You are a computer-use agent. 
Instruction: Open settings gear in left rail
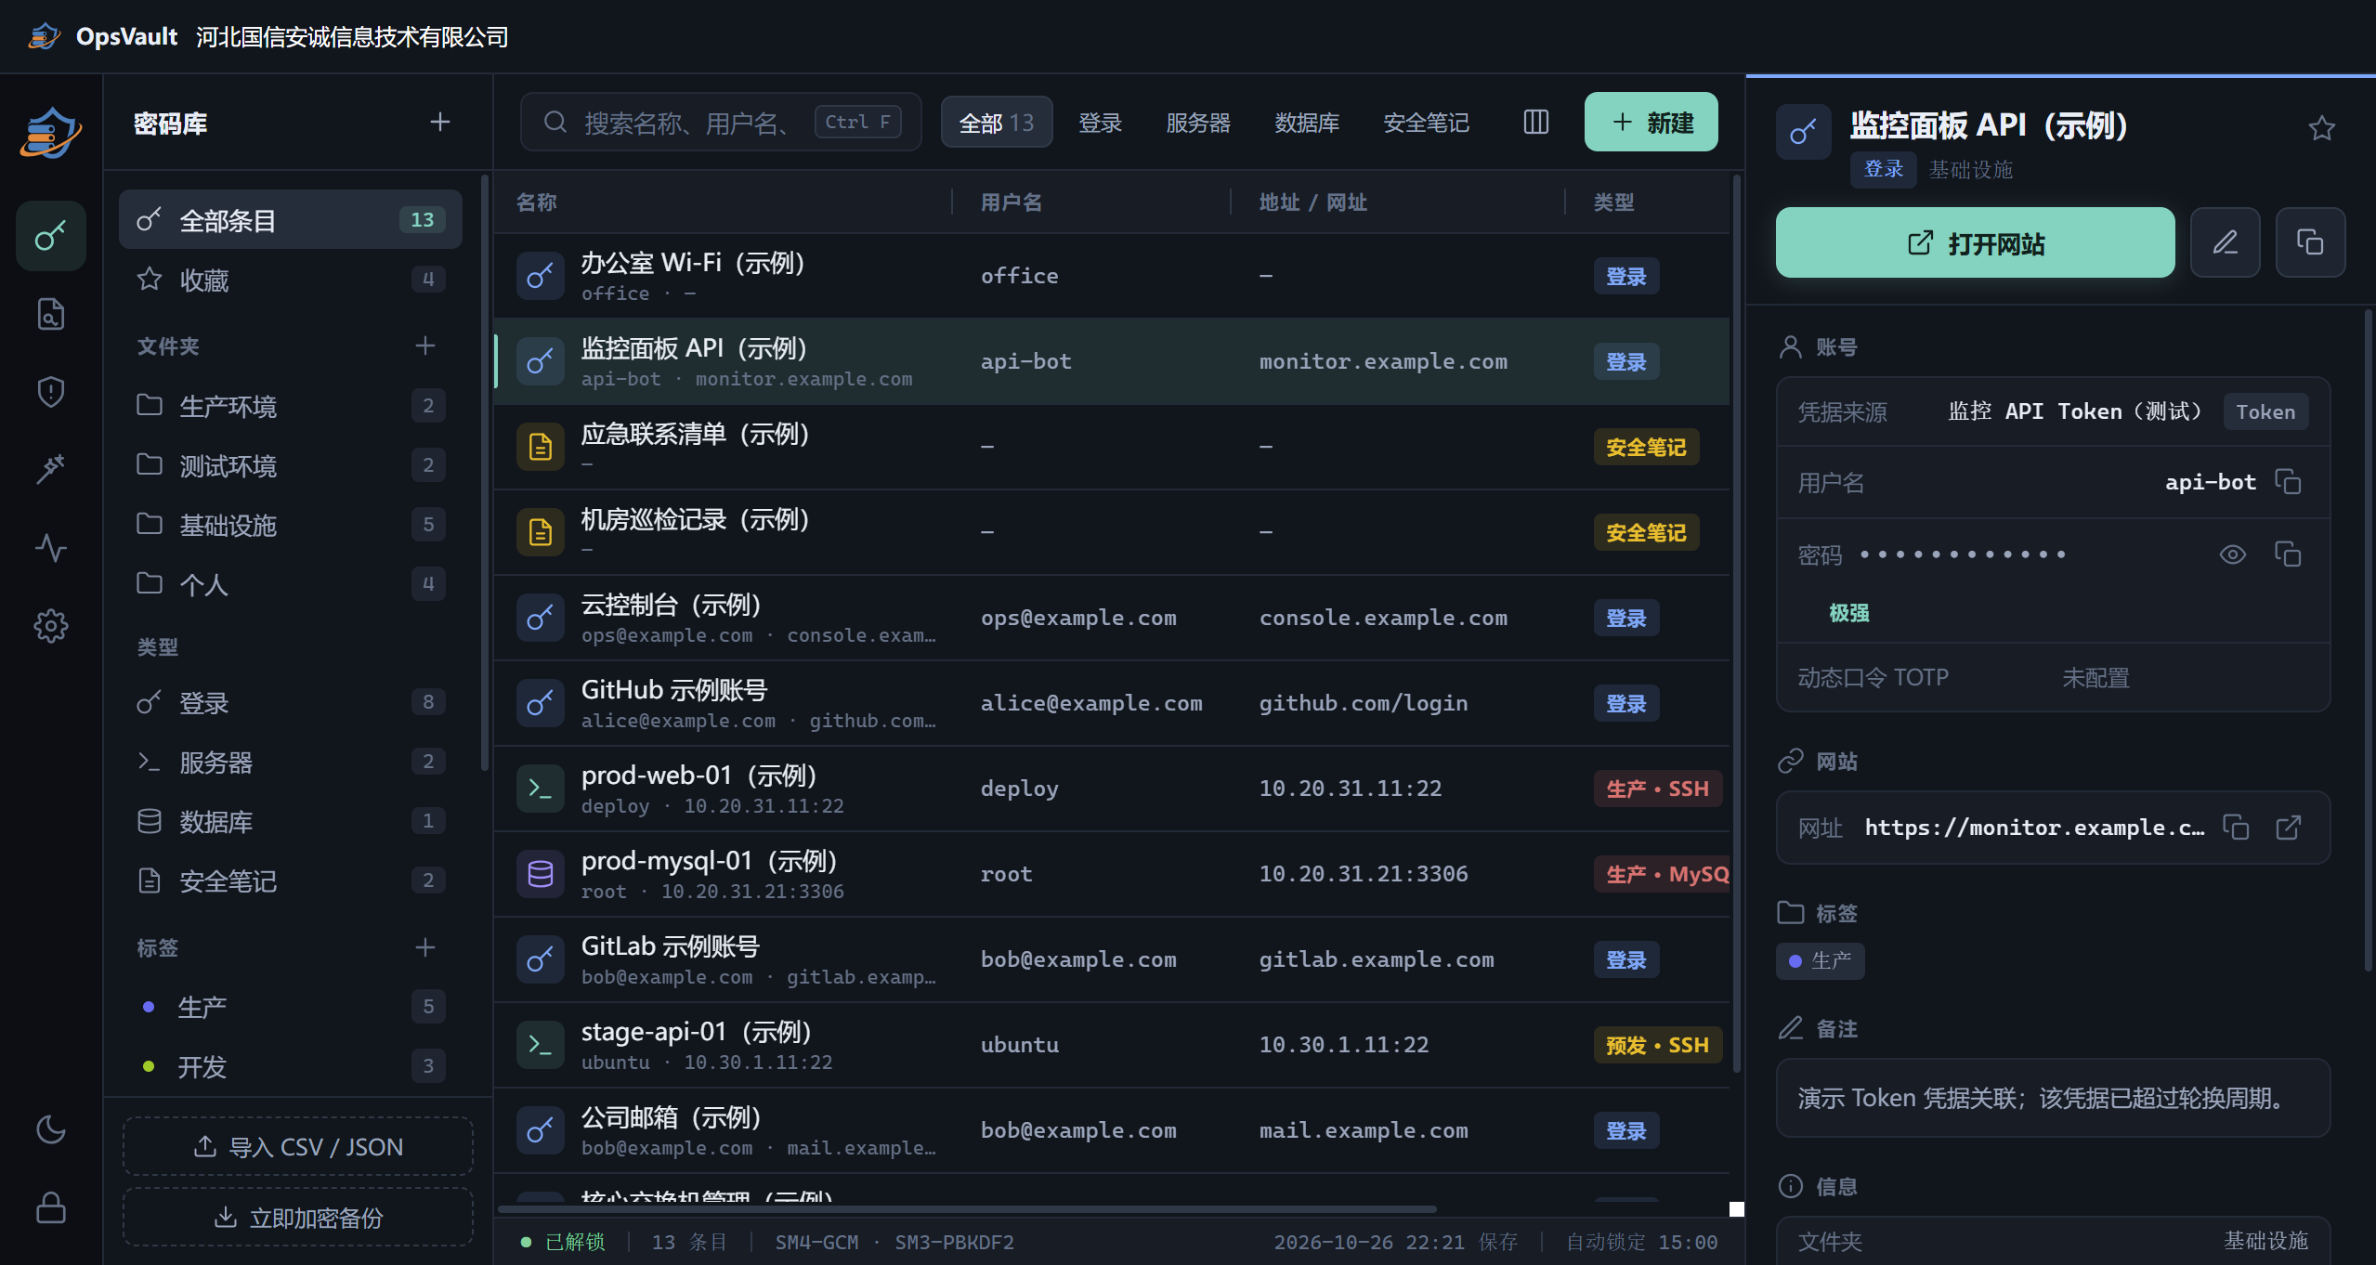pos(51,626)
